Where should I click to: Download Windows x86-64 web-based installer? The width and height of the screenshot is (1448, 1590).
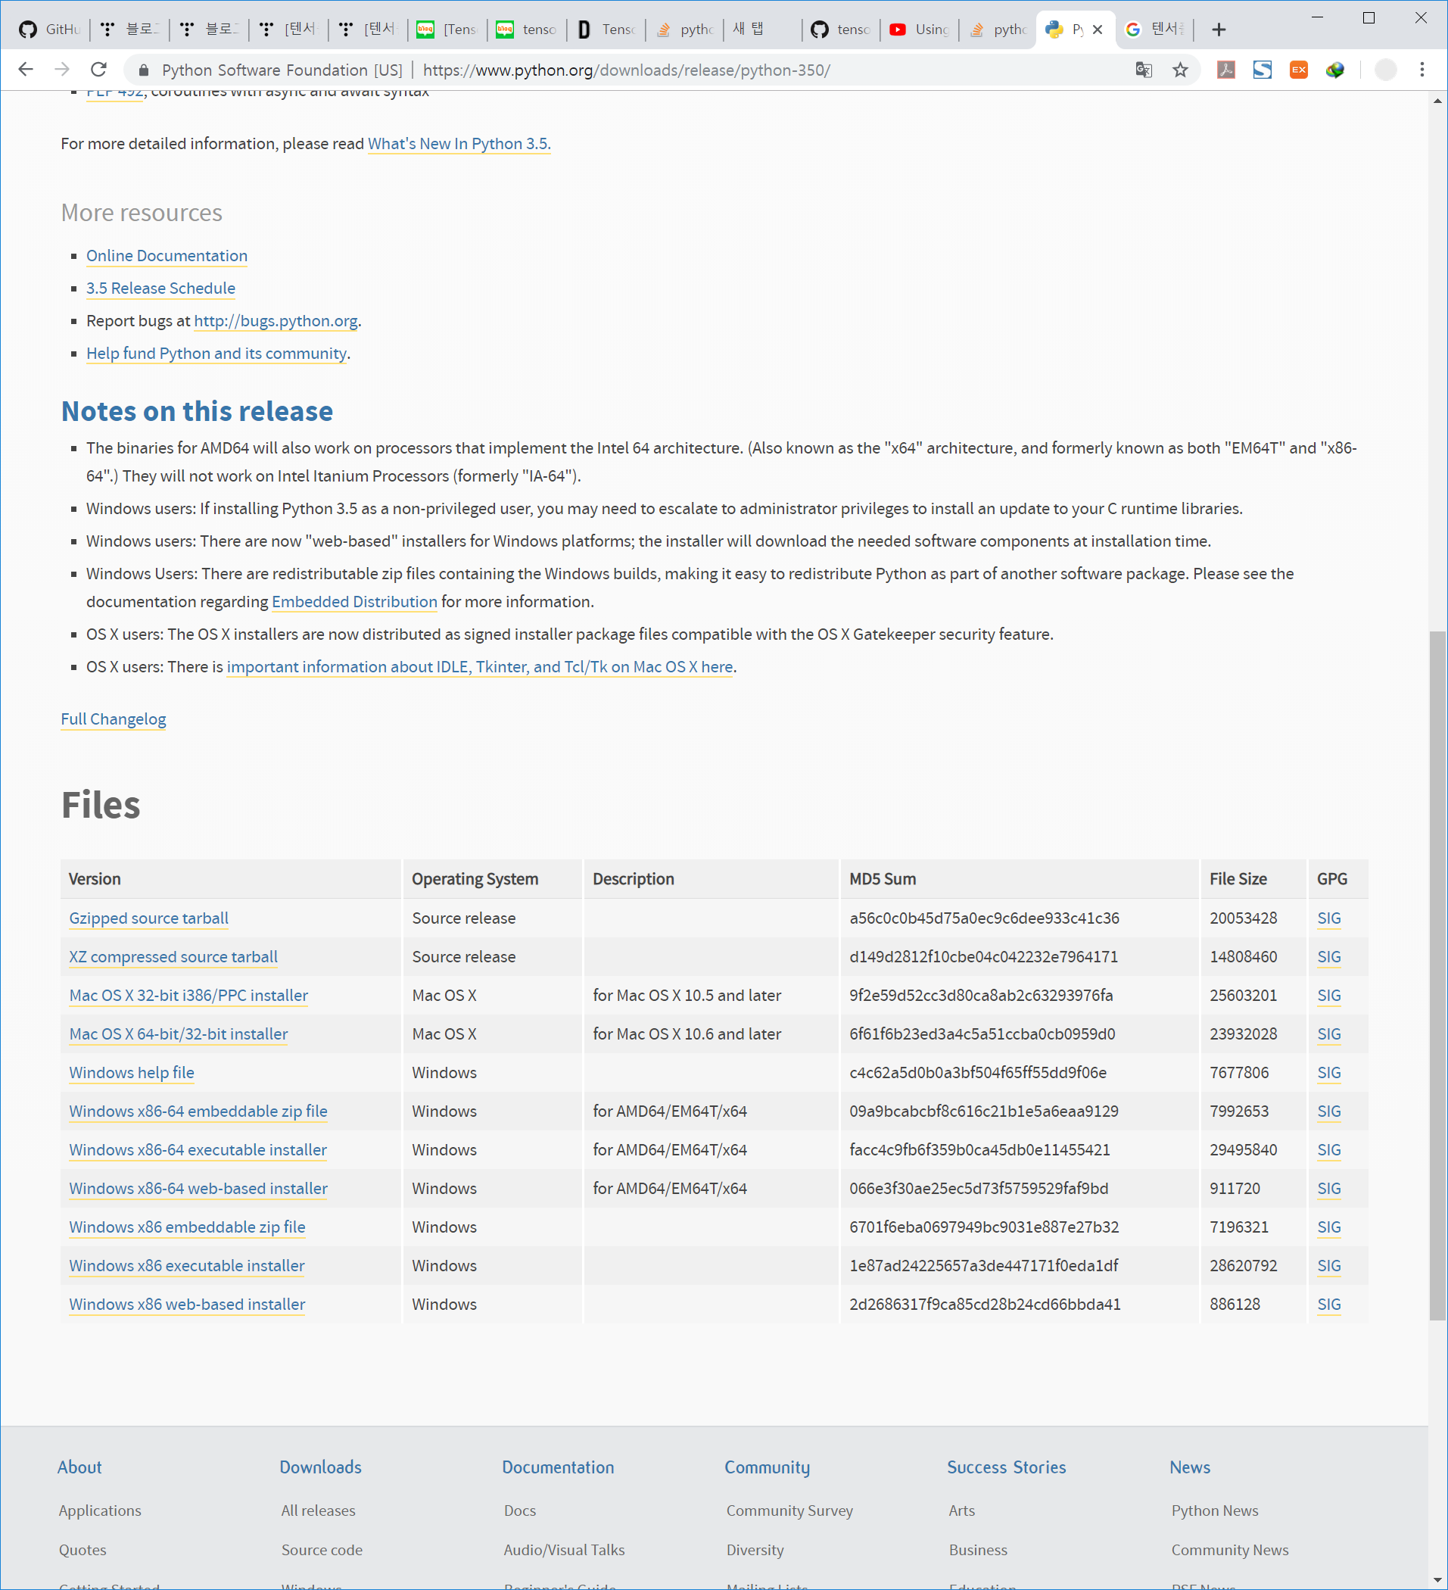pos(198,1189)
